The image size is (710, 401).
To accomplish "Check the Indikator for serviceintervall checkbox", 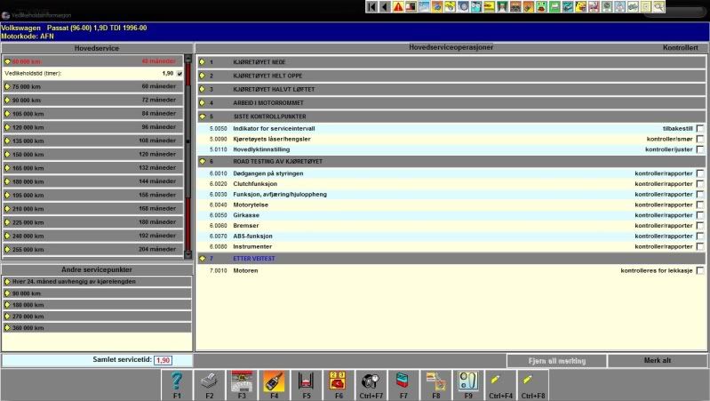I will pyautogui.click(x=700, y=129).
